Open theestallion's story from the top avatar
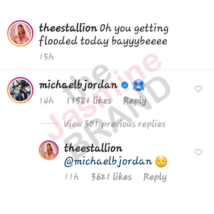 coord(20,34)
